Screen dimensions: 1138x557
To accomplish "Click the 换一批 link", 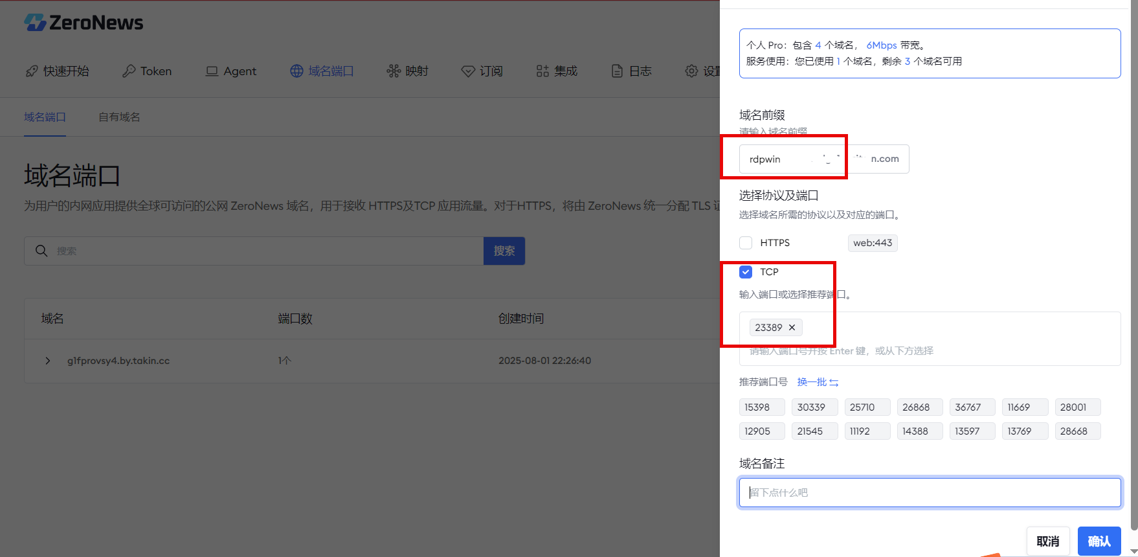I will click(x=812, y=382).
